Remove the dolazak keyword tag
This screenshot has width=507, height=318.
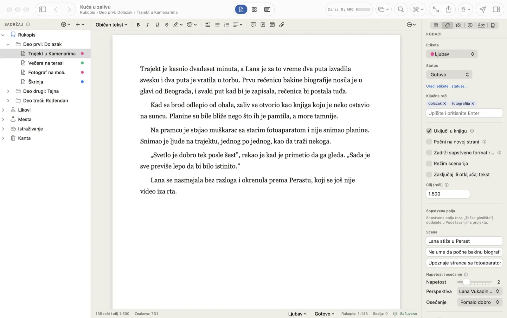coord(445,103)
